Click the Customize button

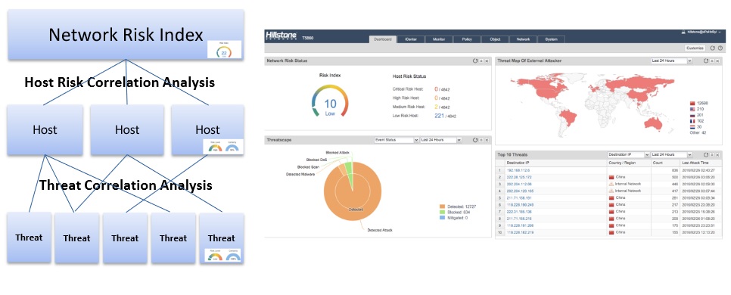tap(695, 48)
